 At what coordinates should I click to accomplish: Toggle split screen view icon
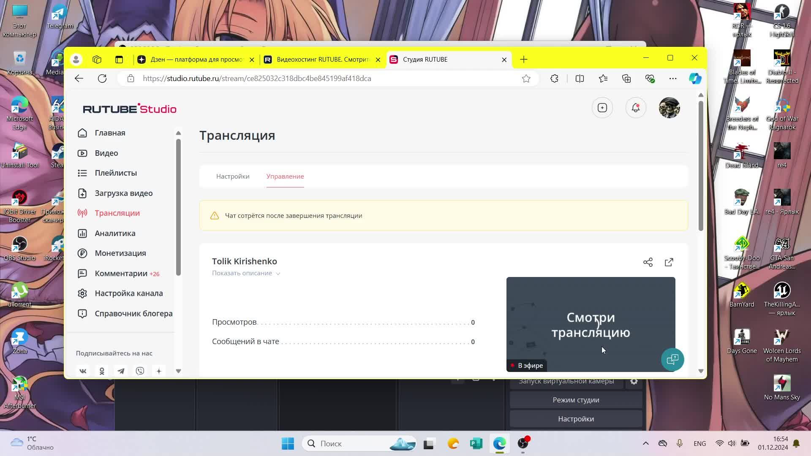(x=580, y=79)
